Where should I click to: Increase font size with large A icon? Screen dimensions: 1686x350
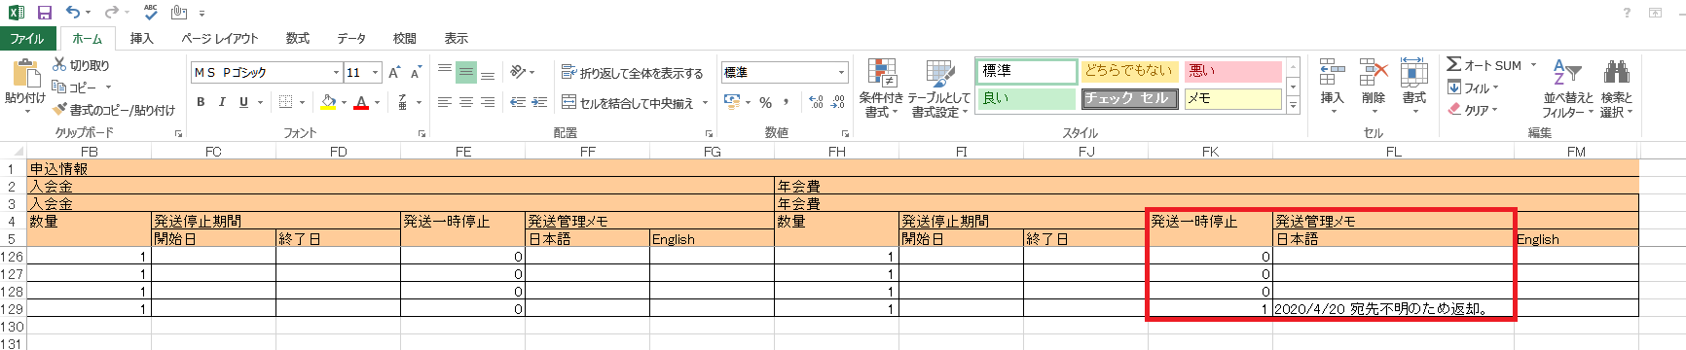pos(394,73)
